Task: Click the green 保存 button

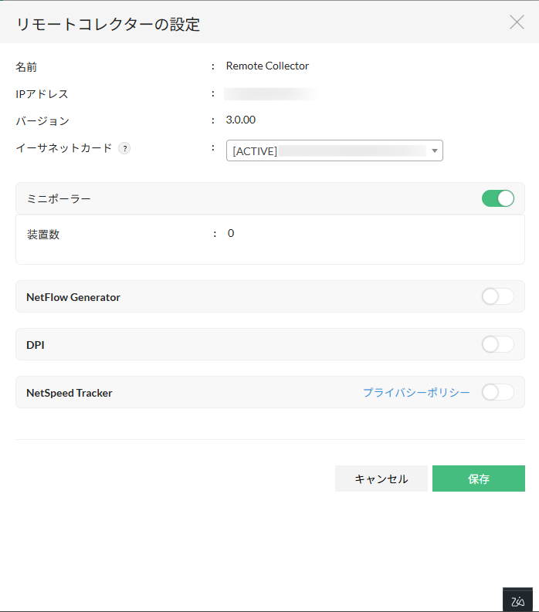Action: [479, 478]
